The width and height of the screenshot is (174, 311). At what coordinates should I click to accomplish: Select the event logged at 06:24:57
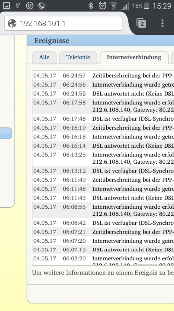[x=103, y=76]
